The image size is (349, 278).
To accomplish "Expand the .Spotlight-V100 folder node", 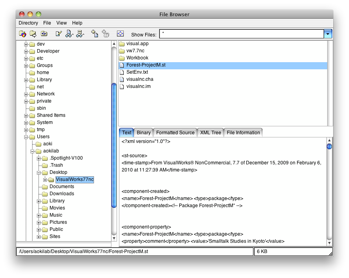I will [39, 158].
